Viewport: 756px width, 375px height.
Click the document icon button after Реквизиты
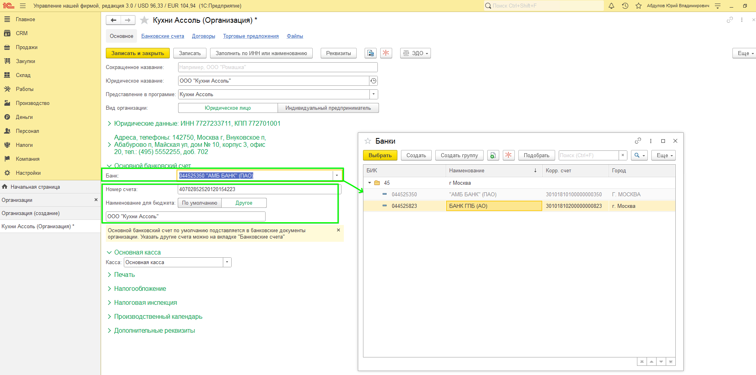(371, 53)
